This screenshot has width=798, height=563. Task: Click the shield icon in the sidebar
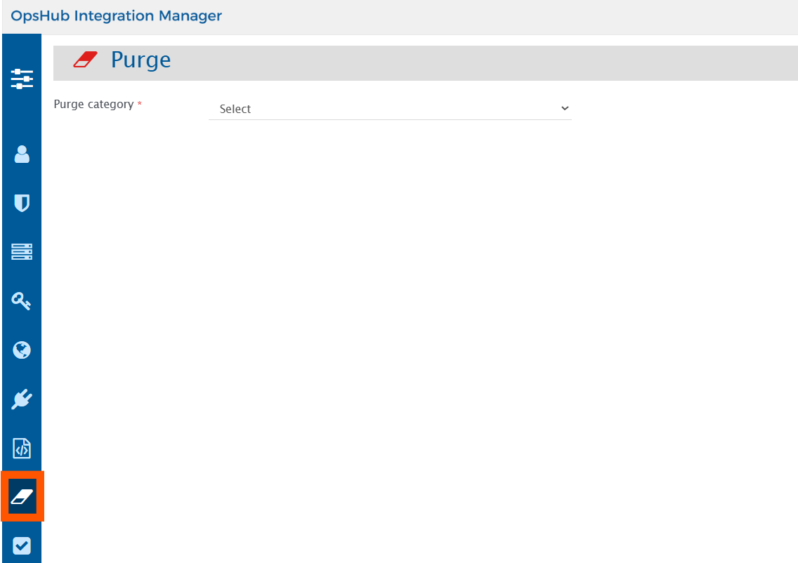tap(22, 204)
